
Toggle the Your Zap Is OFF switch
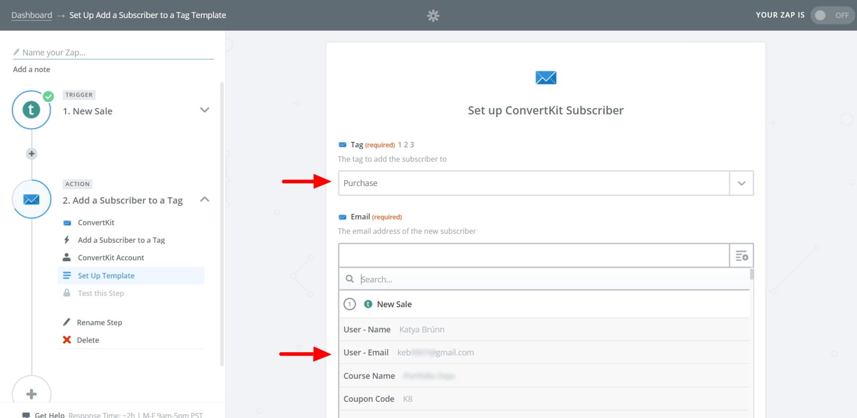tap(832, 15)
